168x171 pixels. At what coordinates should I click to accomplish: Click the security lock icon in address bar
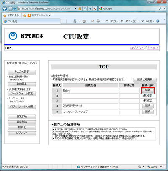click(80, 8)
